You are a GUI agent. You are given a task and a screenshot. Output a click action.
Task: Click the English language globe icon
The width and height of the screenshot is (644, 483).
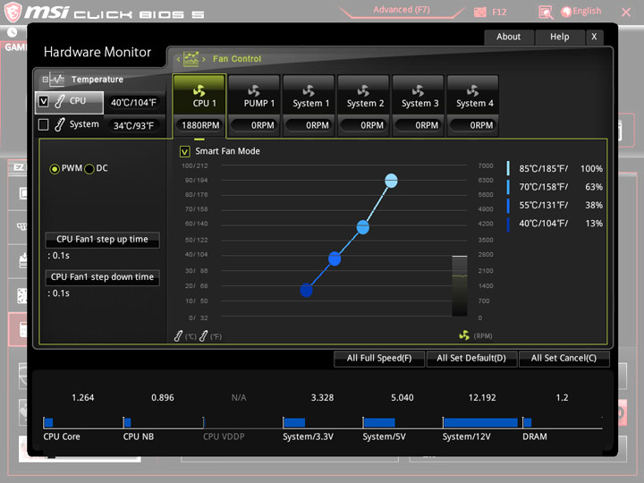(x=566, y=12)
